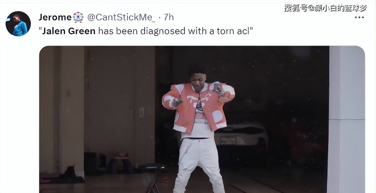Click the car's license plate

(228, 140)
